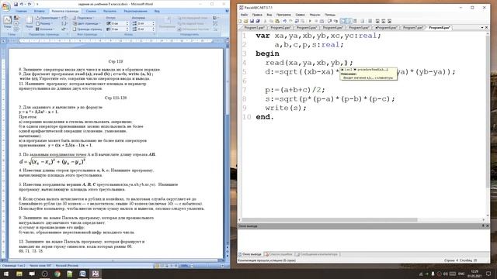This screenshot has width=497, height=279.
Task: Open the Mailings (Рассылки) ribbon tab
Action: [109, 11]
